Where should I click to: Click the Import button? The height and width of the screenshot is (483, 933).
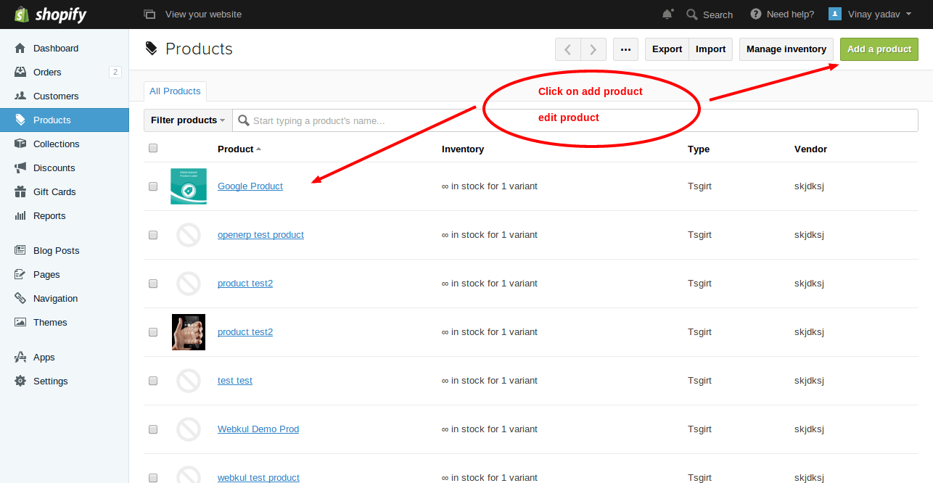pos(711,49)
